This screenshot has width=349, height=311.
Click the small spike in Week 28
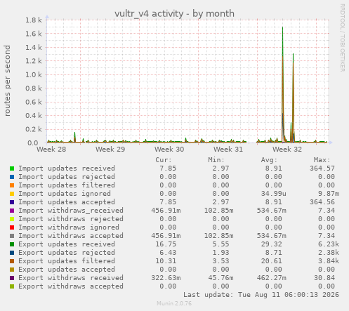click(x=74, y=137)
